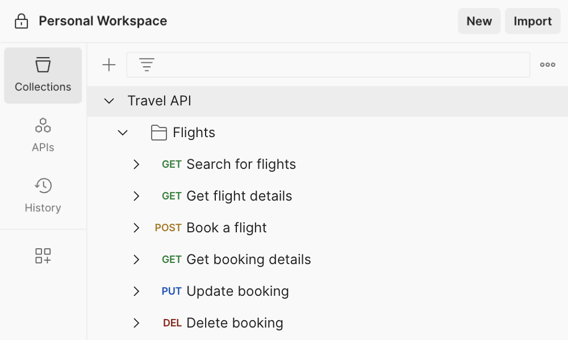Create a new collection with plus icon
The height and width of the screenshot is (340, 568).
click(x=108, y=65)
